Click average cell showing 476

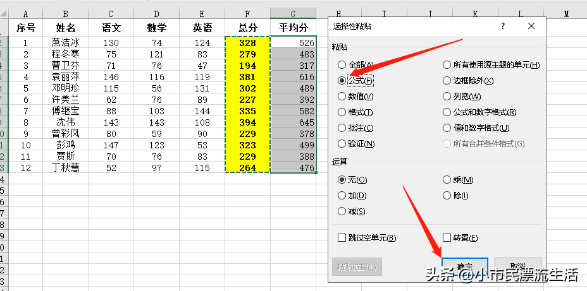pos(293,168)
